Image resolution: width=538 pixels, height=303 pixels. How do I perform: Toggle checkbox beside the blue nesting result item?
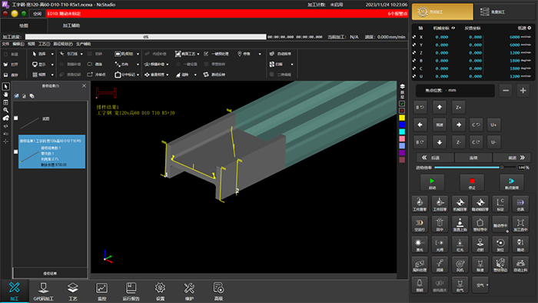[16, 151]
